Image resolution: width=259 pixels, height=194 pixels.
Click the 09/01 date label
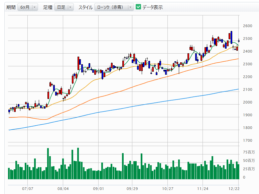(x=98, y=189)
